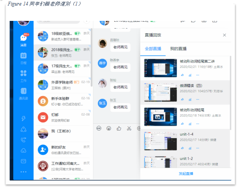
Task: Share the 被动形动词短尾第二讲 replay
Action: point(182,75)
